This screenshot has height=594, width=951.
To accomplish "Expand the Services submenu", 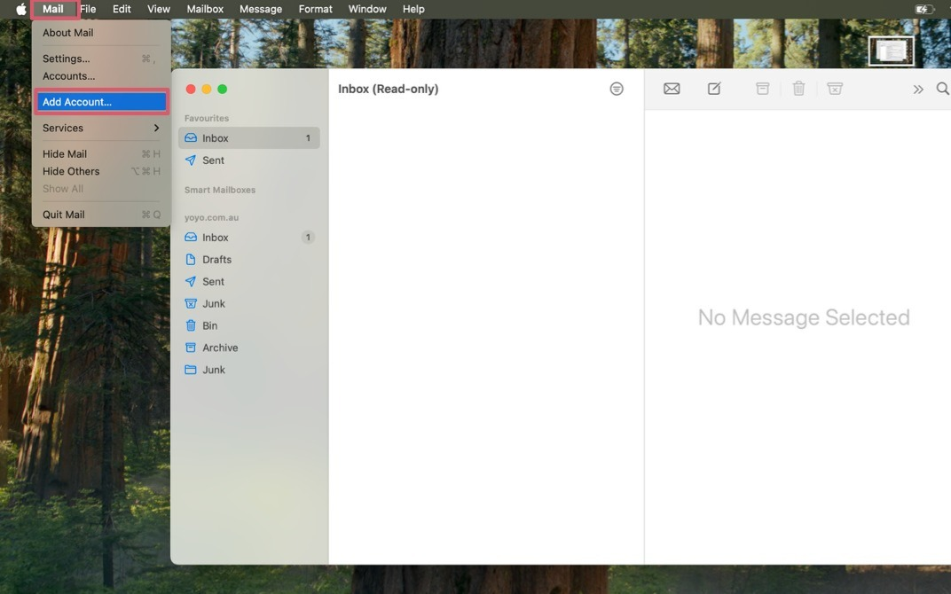I will click(x=101, y=128).
